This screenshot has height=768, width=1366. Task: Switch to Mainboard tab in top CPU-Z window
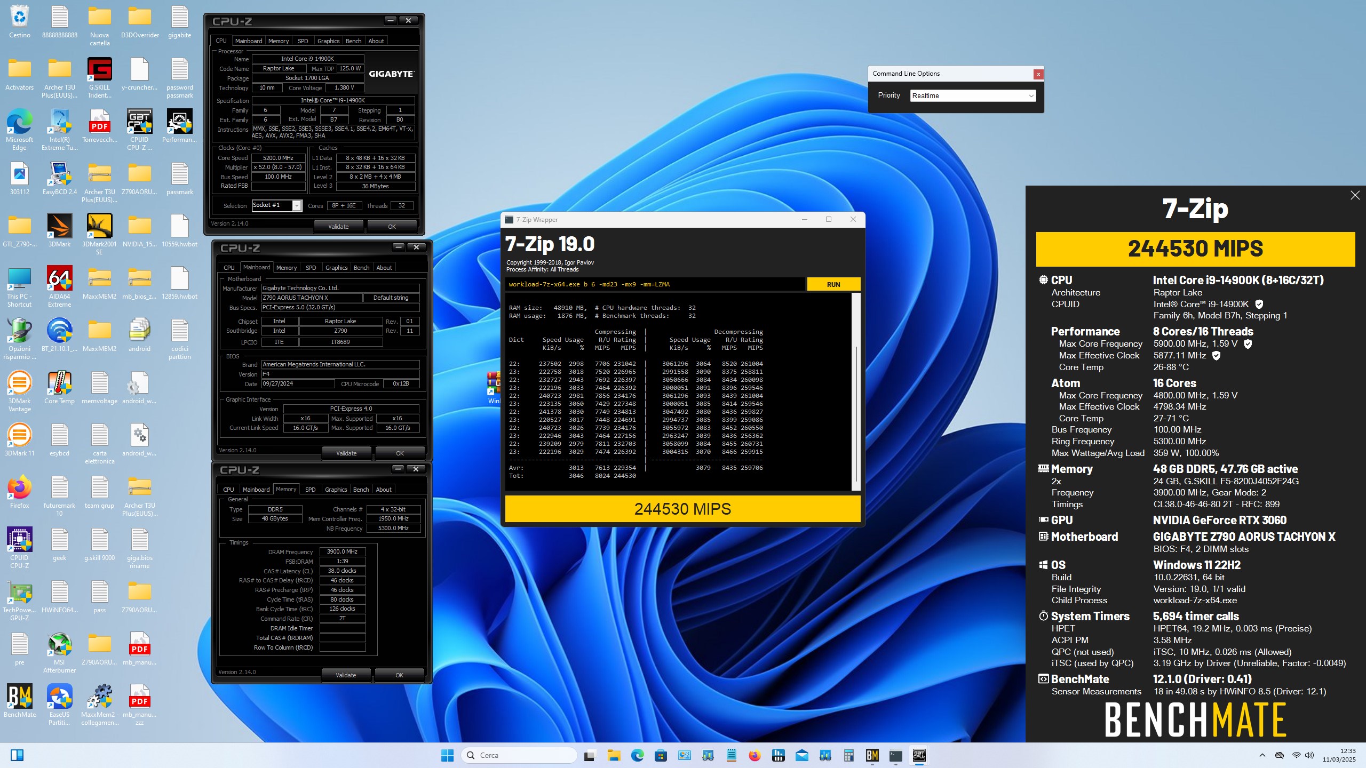pos(248,41)
